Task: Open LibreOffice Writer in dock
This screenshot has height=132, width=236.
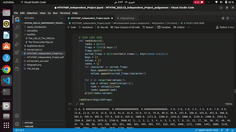Action: pos(6,35)
